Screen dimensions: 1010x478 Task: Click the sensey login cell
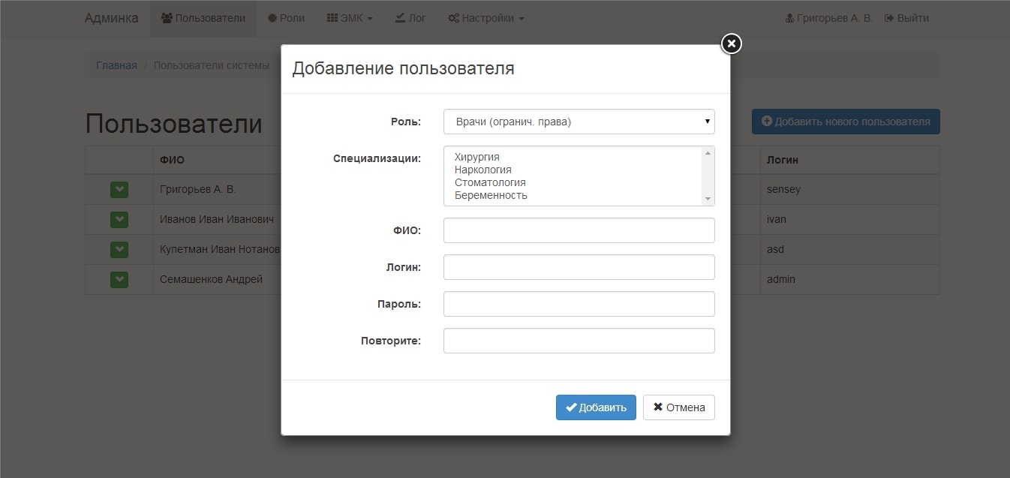(x=849, y=190)
